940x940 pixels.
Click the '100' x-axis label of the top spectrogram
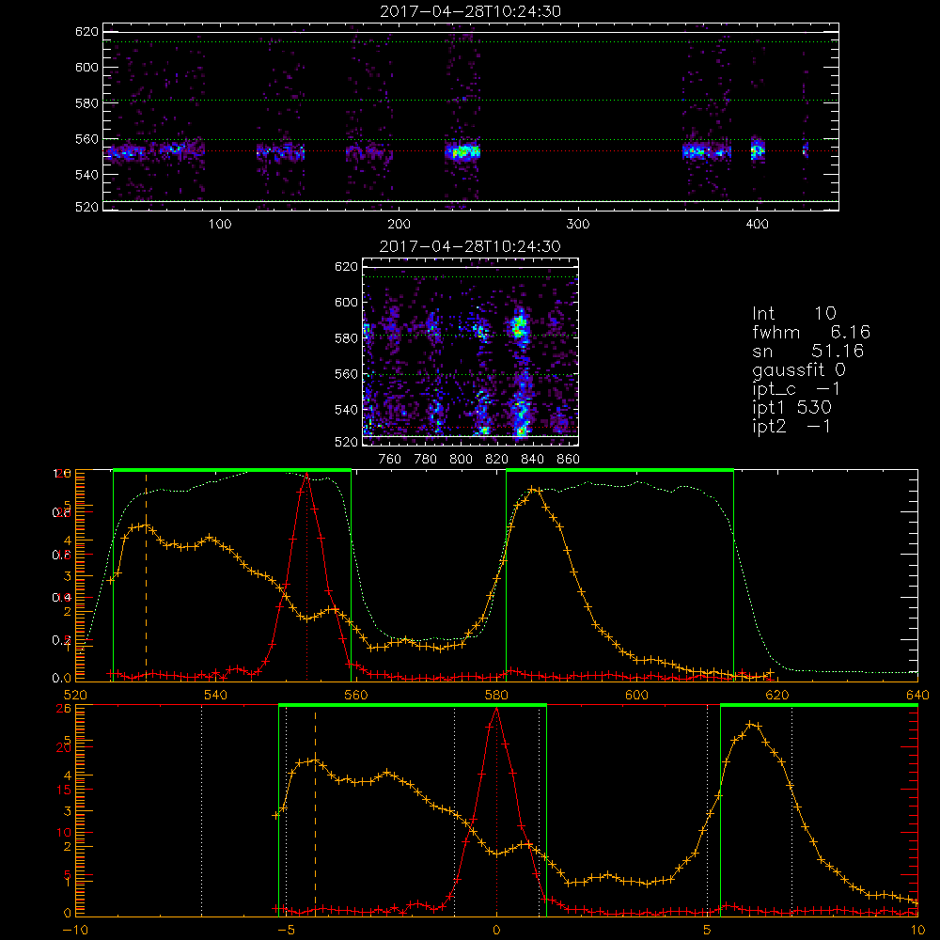(220, 225)
